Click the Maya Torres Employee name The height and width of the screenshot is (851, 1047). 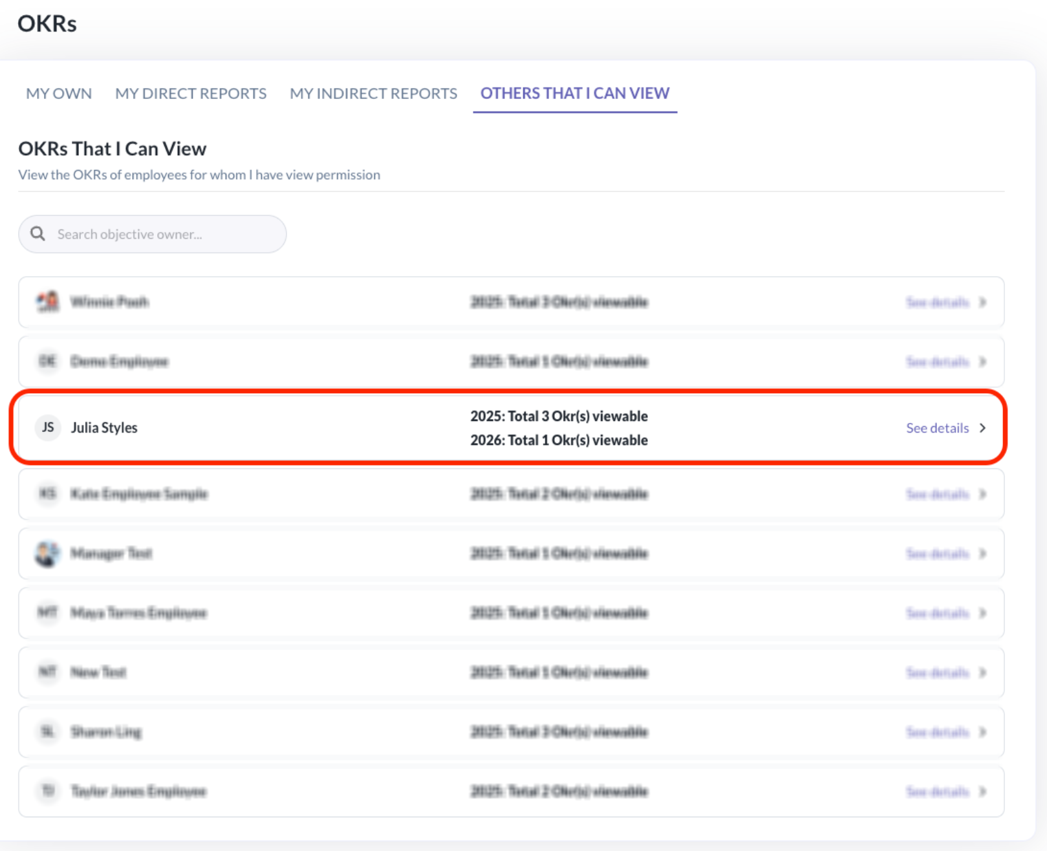138,613
